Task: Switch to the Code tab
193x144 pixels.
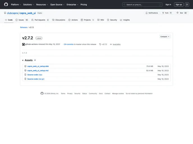Action: coord(9,20)
